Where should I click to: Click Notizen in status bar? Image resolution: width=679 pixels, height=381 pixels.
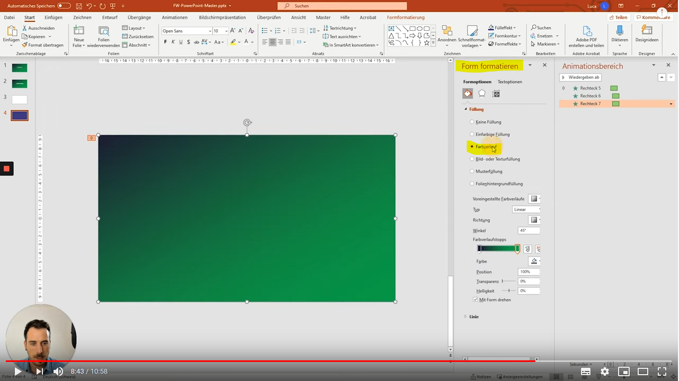[481, 377]
